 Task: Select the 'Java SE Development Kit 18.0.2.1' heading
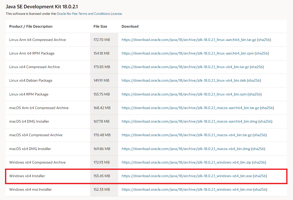42,7
